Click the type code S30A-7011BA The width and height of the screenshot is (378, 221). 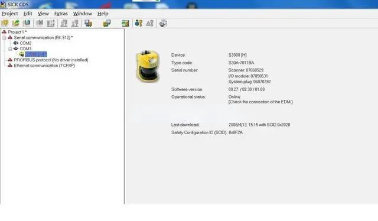coord(242,63)
